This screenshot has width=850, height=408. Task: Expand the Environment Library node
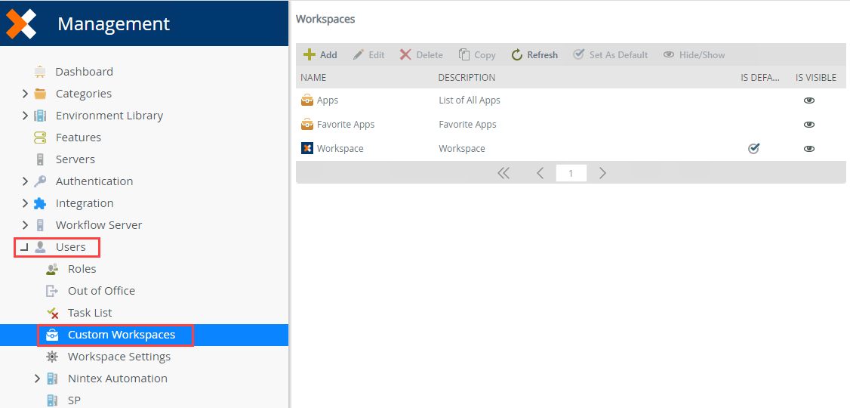tap(25, 116)
